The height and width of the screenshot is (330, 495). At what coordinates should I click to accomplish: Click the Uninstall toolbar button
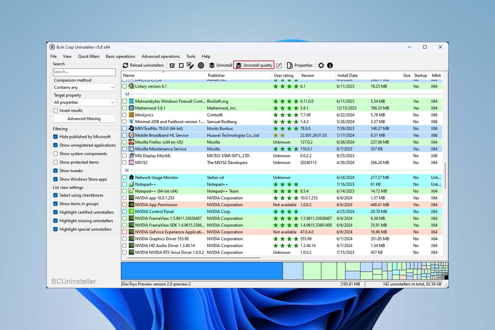coord(220,65)
